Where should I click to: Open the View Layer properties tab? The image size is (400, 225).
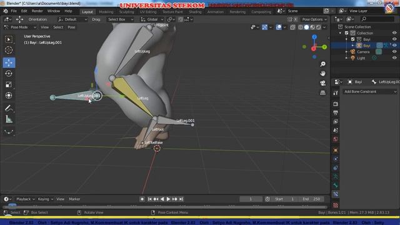coord(336,122)
